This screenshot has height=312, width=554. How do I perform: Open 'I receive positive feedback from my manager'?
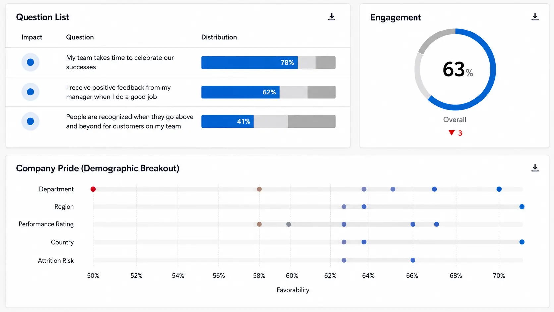click(x=118, y=92)
